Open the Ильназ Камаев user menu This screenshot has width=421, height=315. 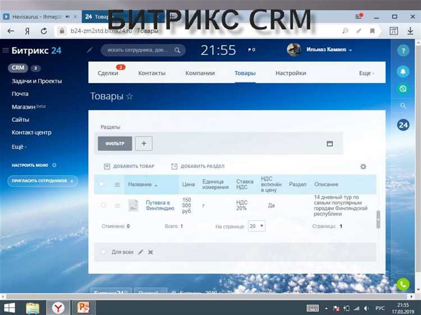[x=329, y=49]
